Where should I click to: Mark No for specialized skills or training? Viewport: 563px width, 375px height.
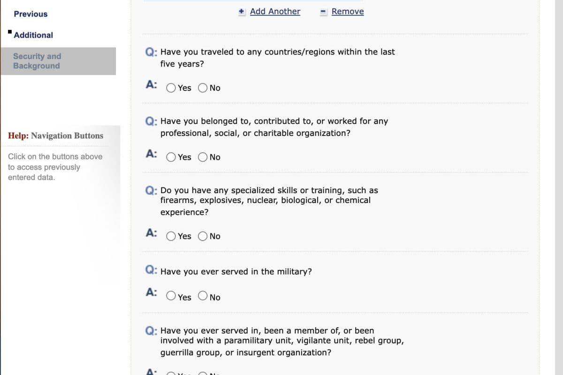point(203,236)
